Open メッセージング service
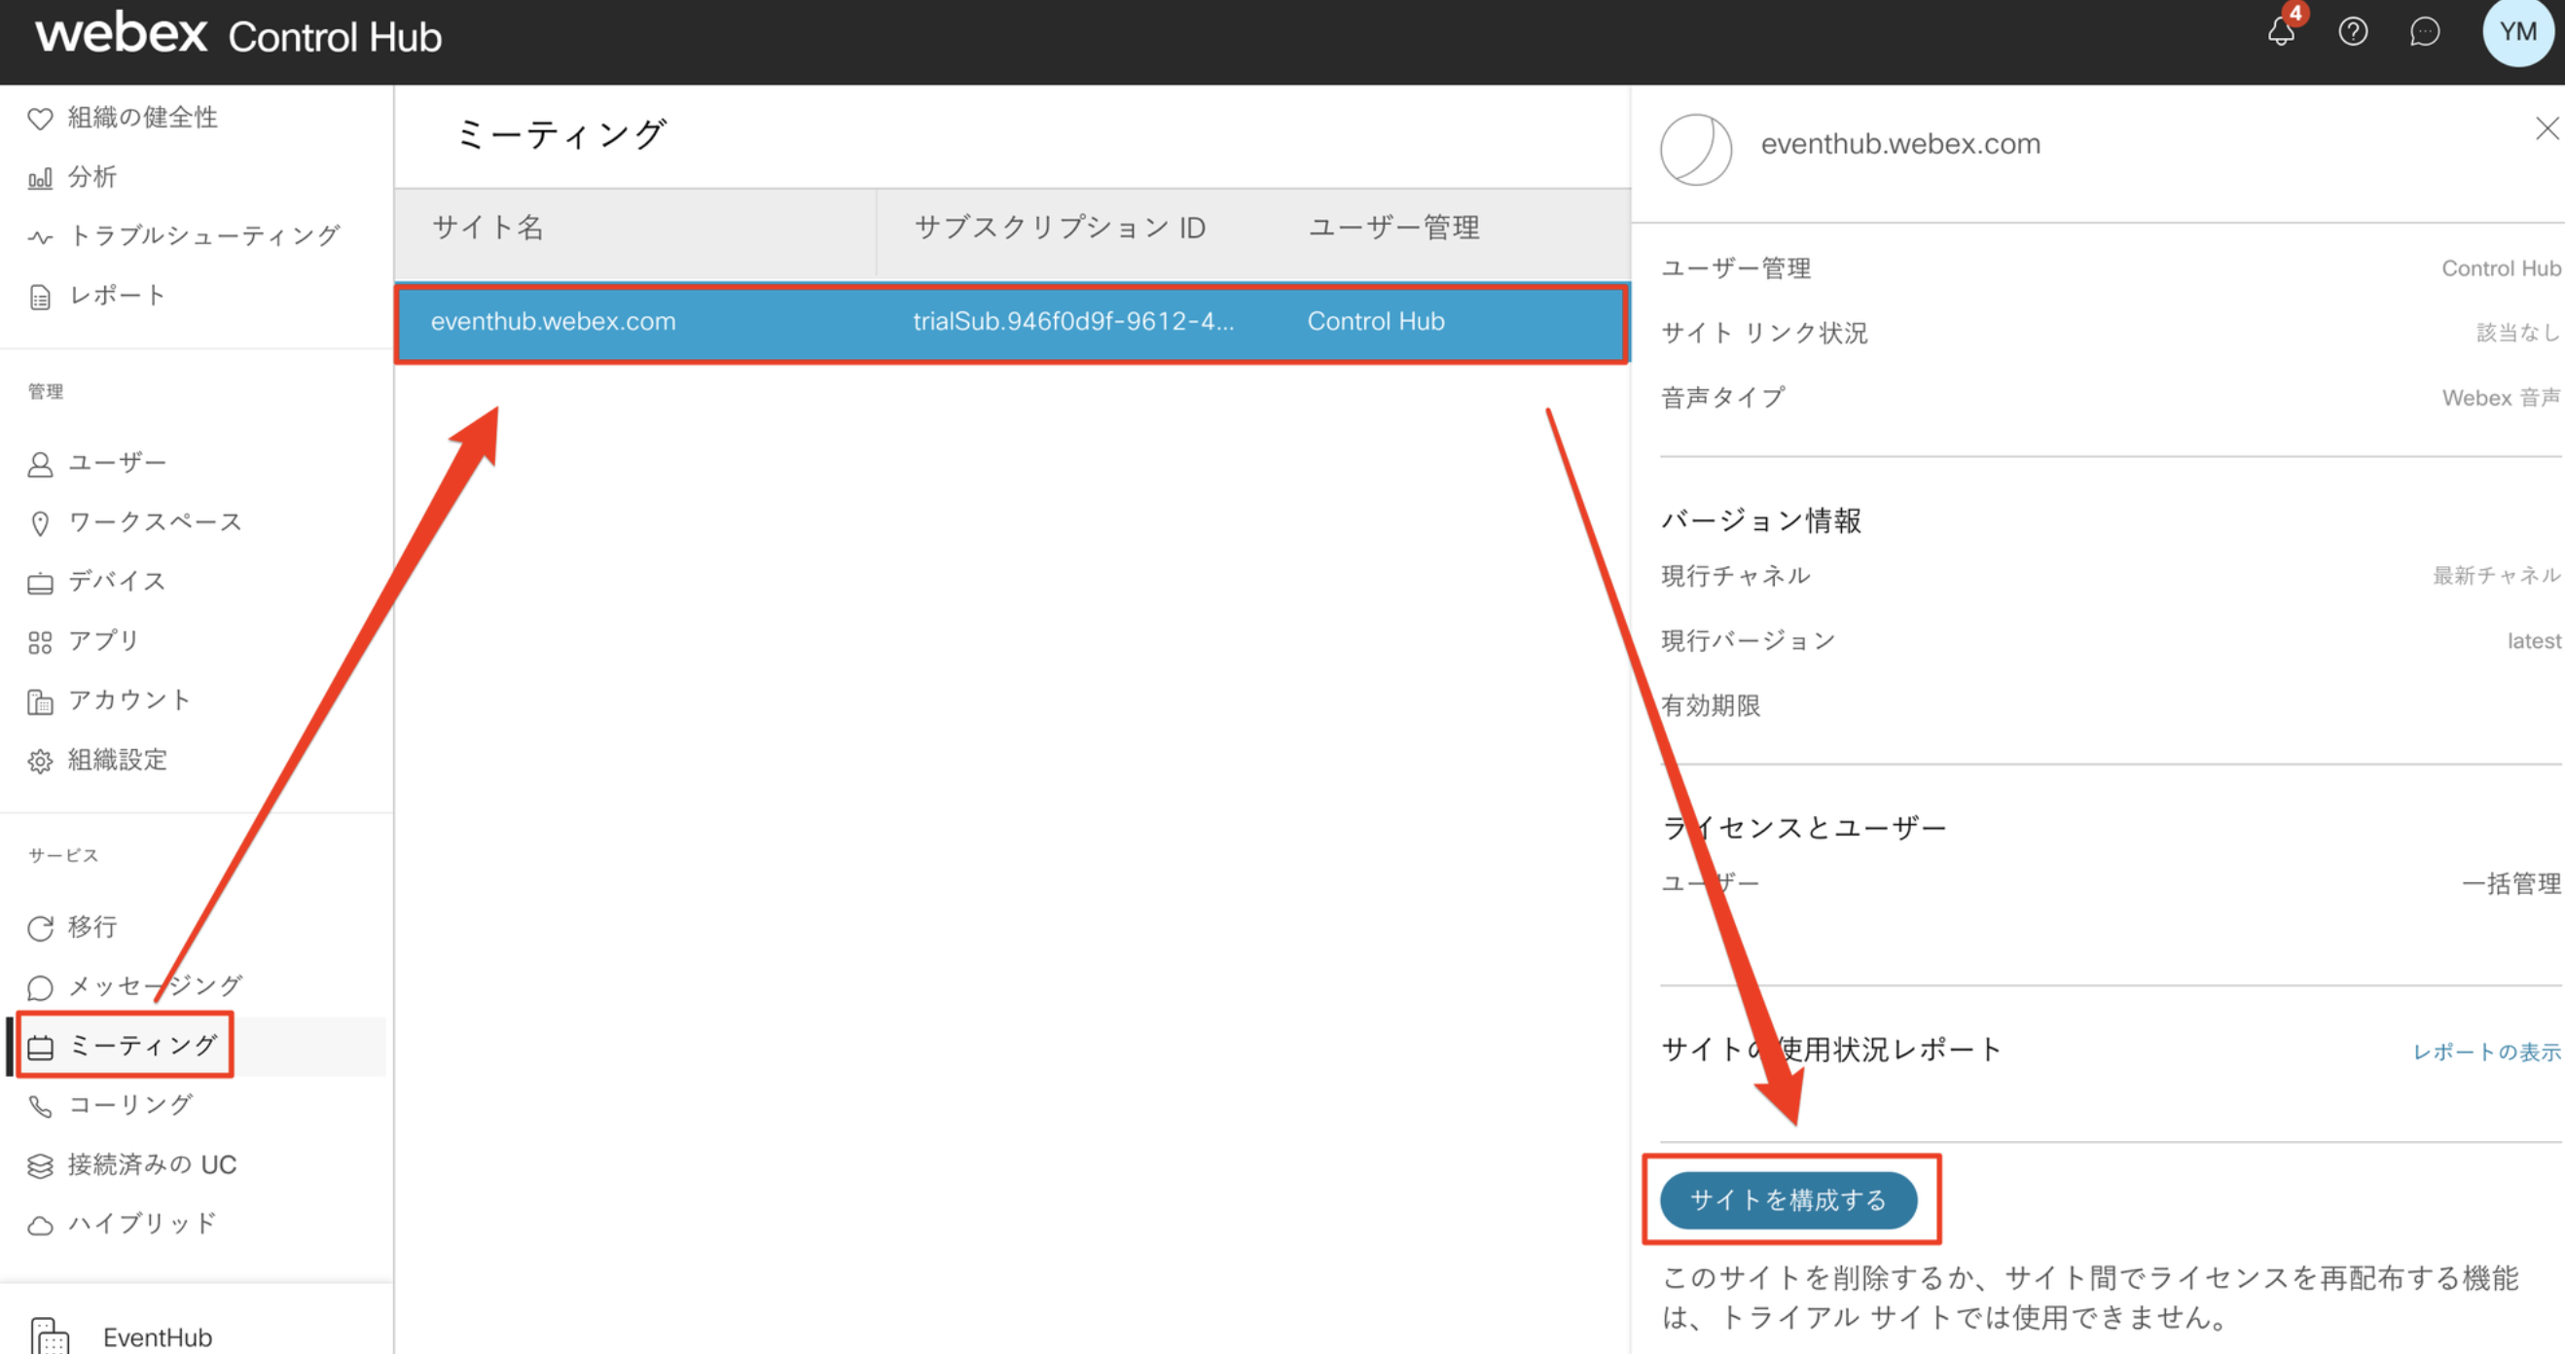This screenshot has width=2565, height=1354. (155, 986)
